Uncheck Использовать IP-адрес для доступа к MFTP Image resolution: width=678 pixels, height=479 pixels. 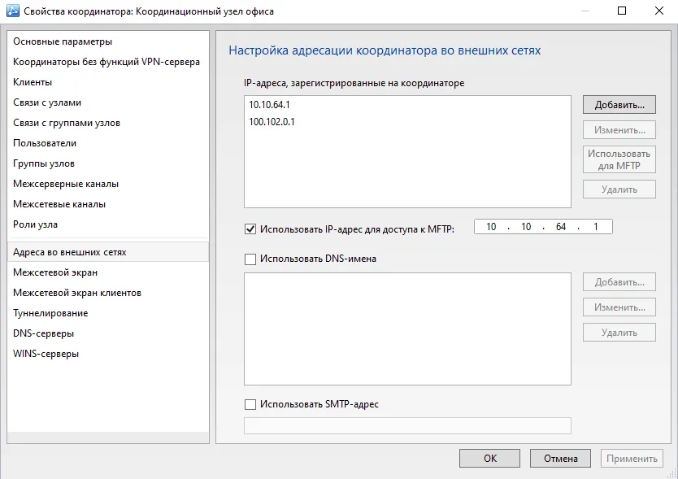click(x=250, y=229)
